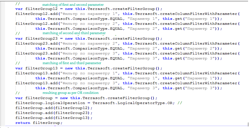
Task: Click the "var filterGroup23" declaration line
Action: coord(89,39)
